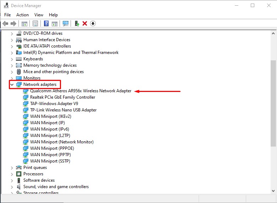Expand the Print queues node

[x=12, y=168]
